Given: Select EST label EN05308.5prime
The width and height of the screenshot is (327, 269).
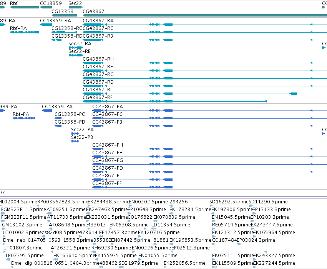Looking at the screenshot, I should coord(129,225).
